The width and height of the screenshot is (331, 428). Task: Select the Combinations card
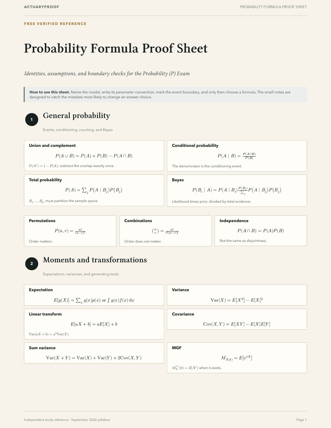point(165,231)
